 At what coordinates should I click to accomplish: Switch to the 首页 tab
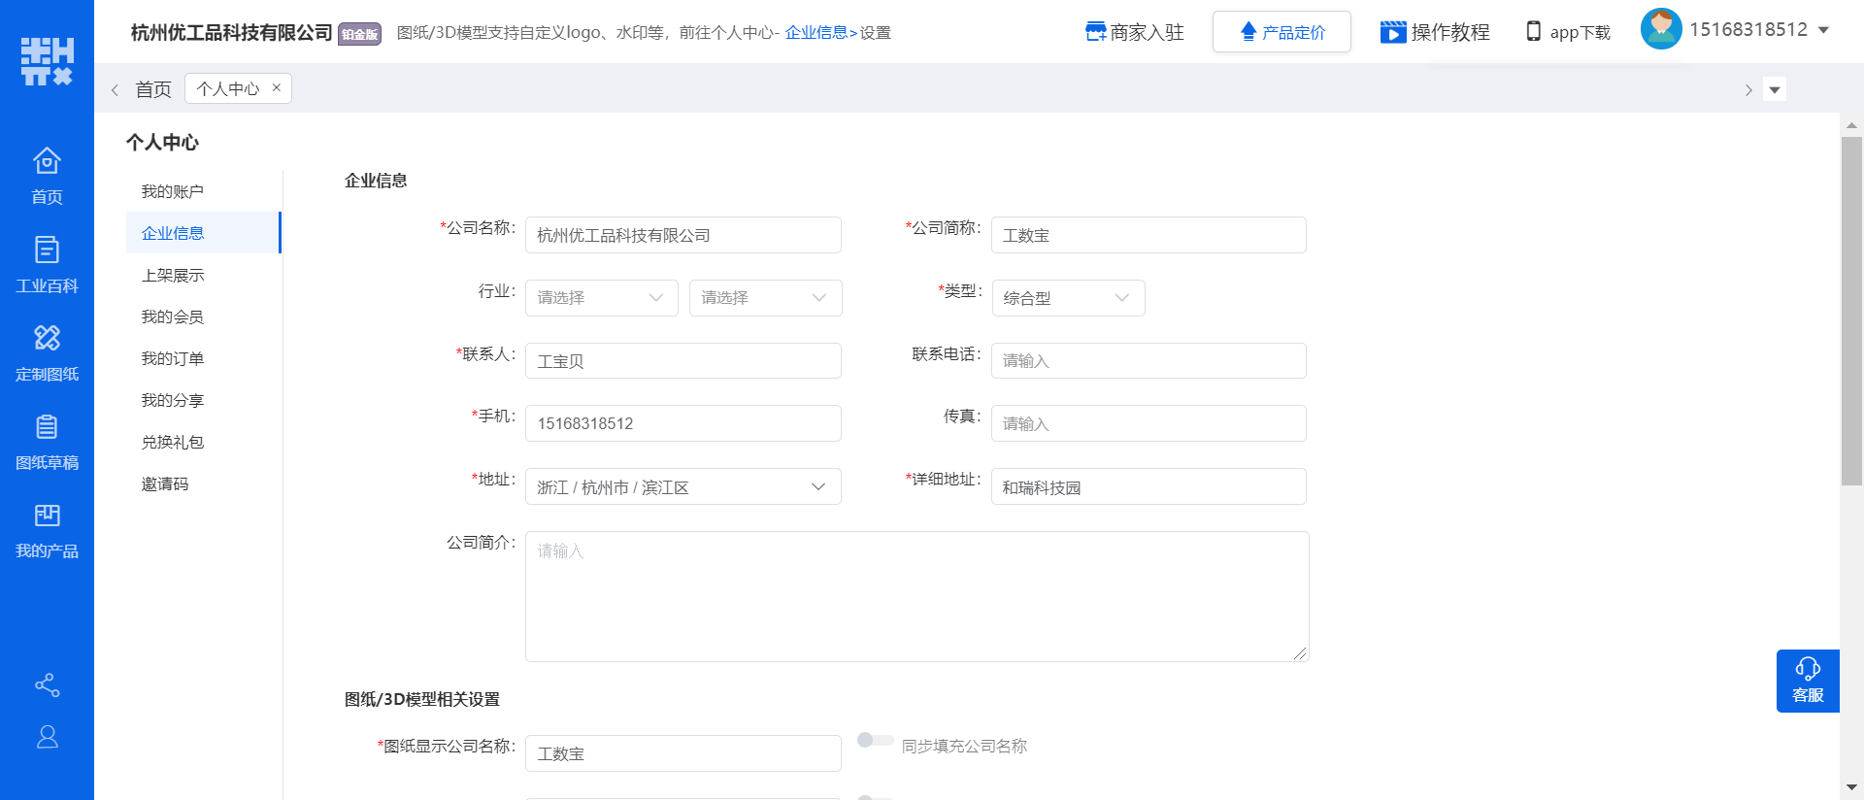pos(152,89)
